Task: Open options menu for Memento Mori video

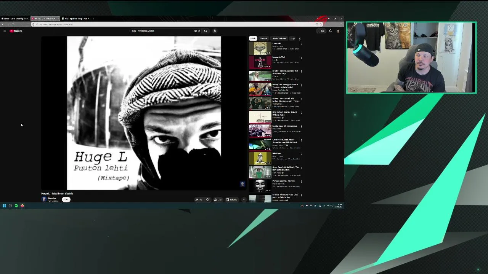Action: click(x=302, y=58)
